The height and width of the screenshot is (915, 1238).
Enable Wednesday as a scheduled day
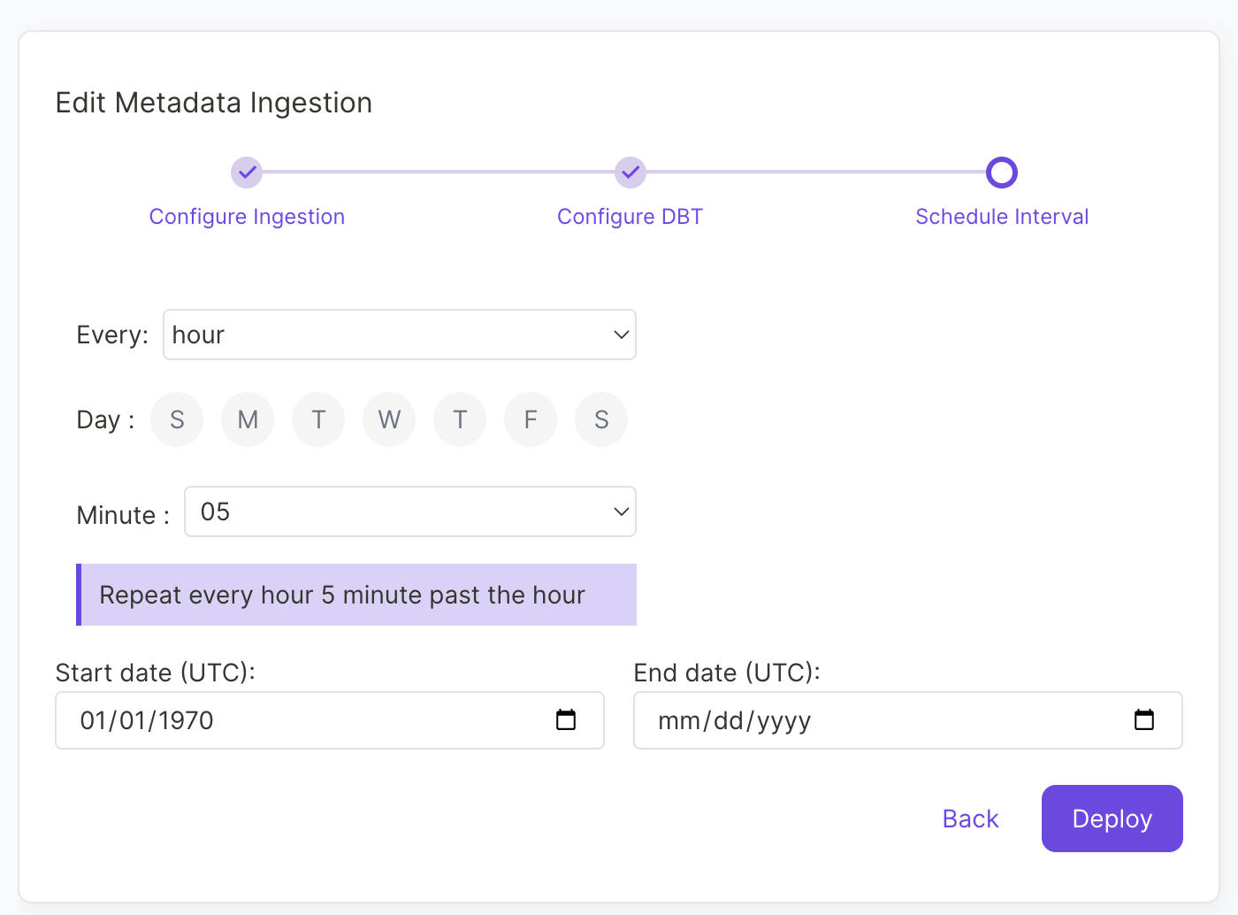389,419
